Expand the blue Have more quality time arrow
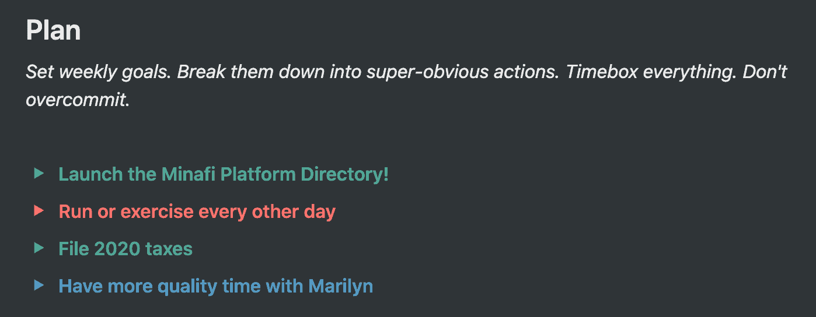Screen dimensions: 816x317 click(39, 286)
